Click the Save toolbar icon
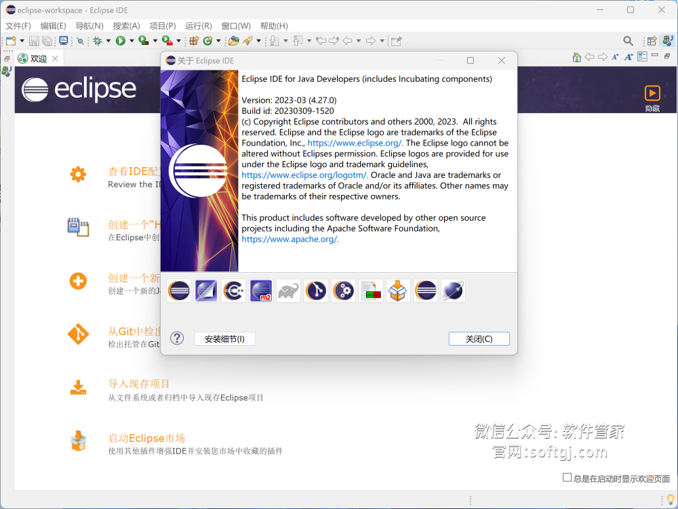 (34, 41)
